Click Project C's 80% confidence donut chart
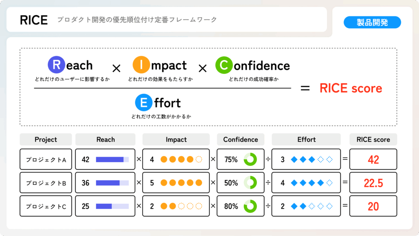The width and height of the screenshot is (419, 236). coord(250,206)
